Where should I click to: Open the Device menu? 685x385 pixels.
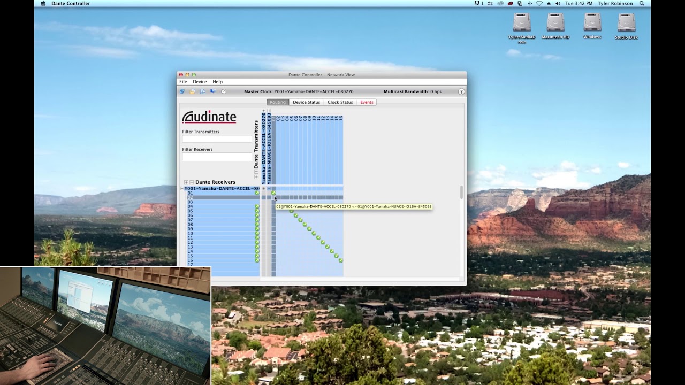[x=200, y=82]
